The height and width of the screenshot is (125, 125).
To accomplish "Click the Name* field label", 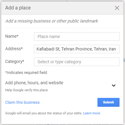I will pos(12,36).
